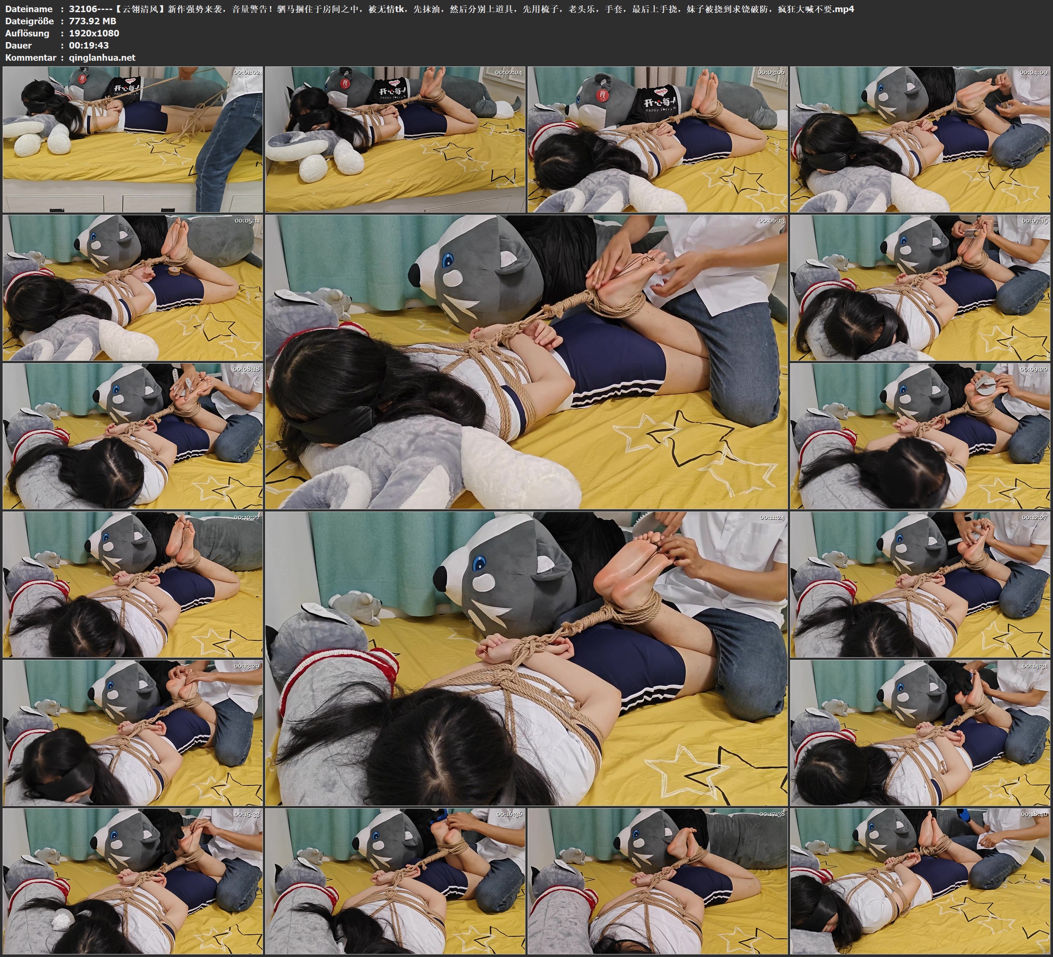Open the thumbnail stamped 00:03:06
This screenshot has height=957, width=1053.
point(658,139)
